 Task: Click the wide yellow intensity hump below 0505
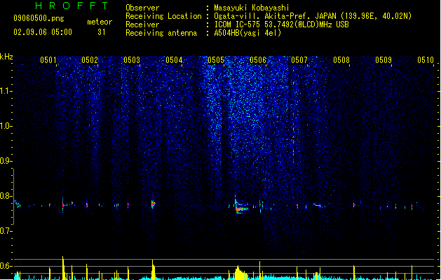click(x=239, y=273)
